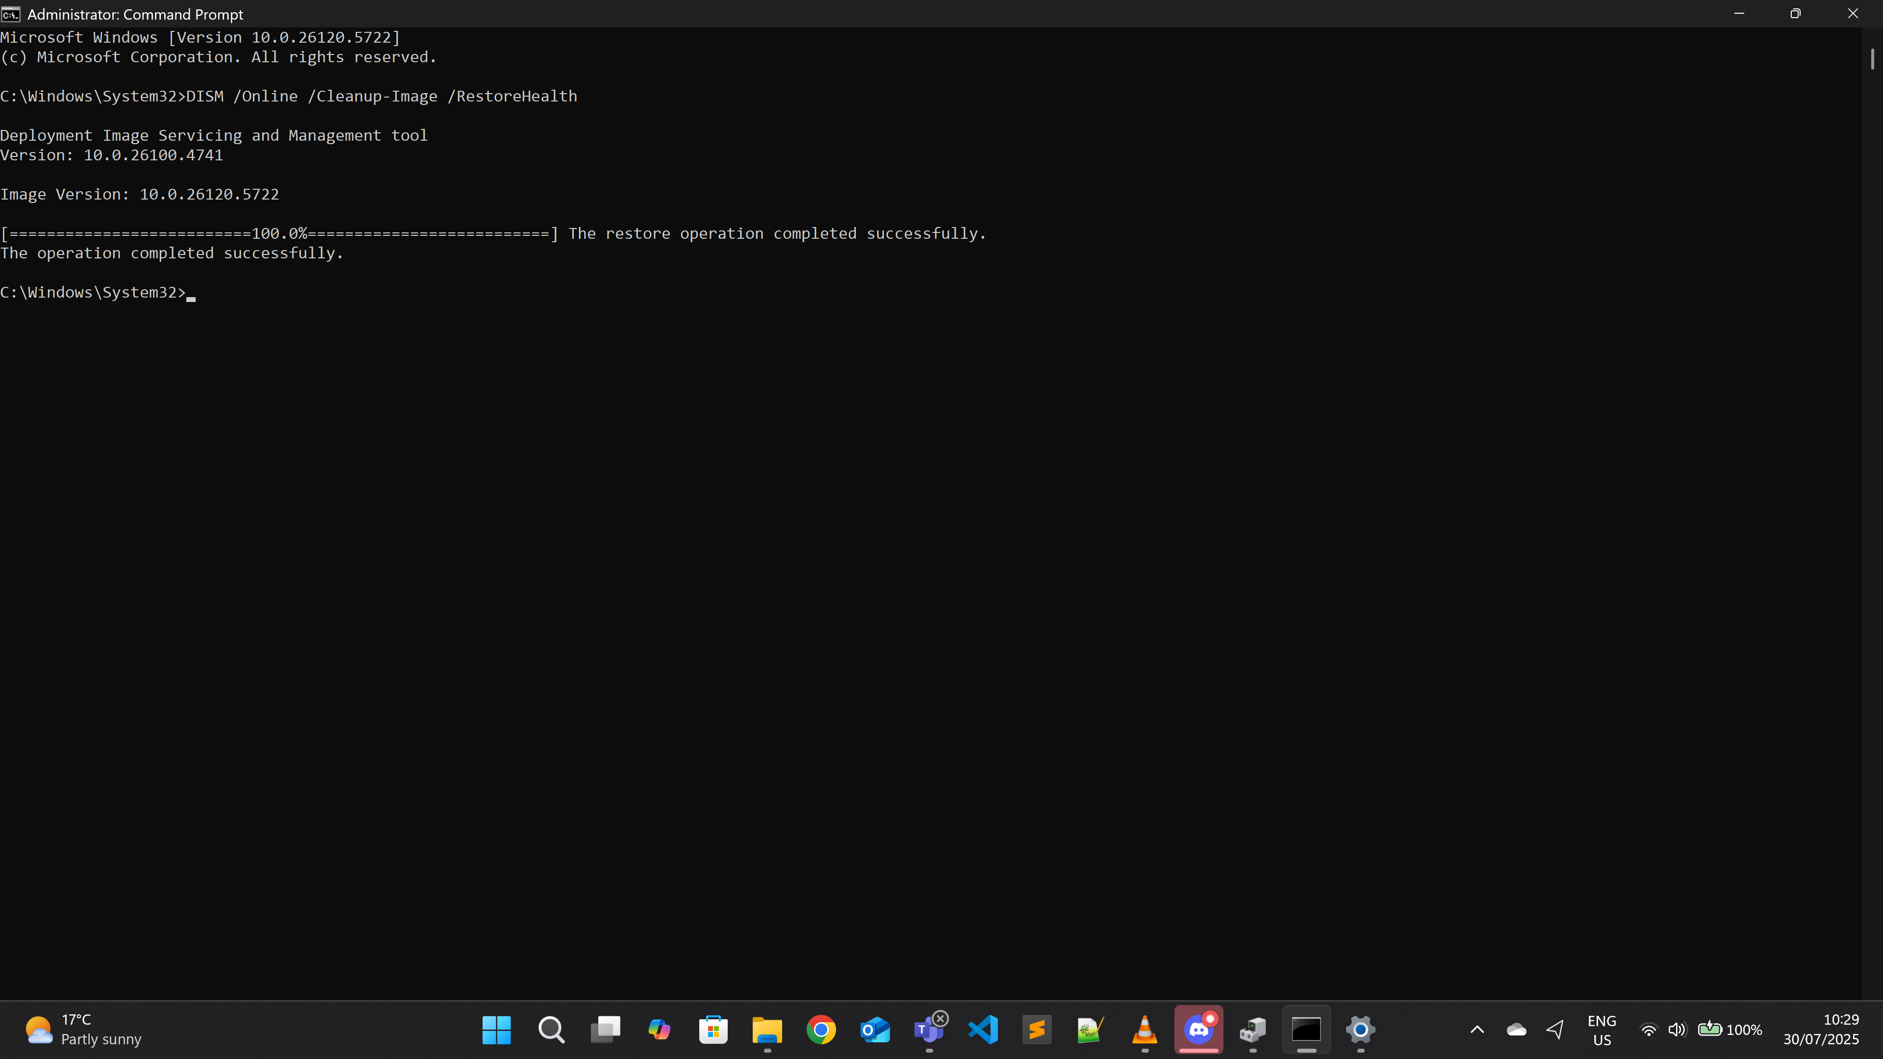Open Outlook from the taskbar
The width and height of the screenshot is (1883, 1059).
(x=875, y=1030)
